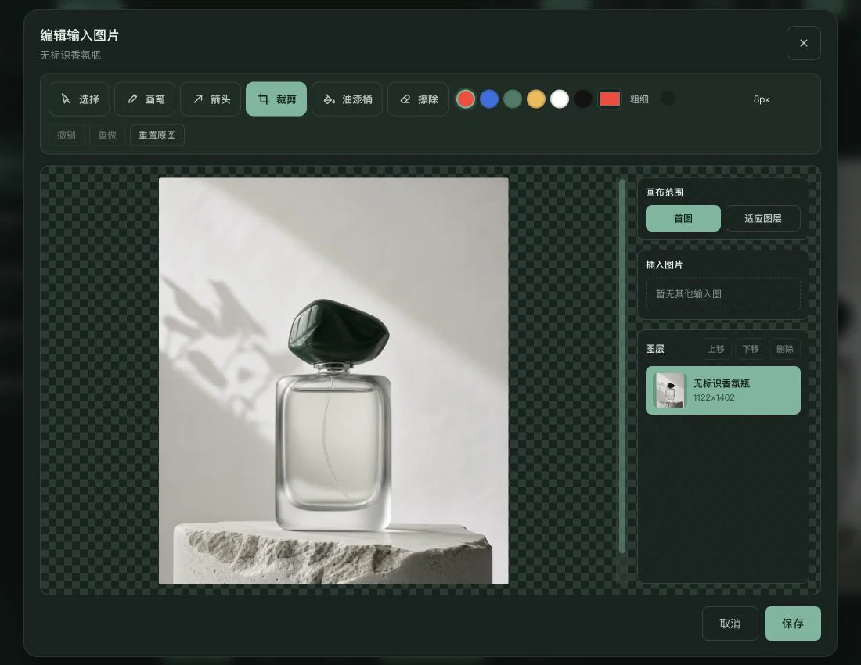Click the 粗细 thickness slider handle
This screenshot has width=861, height=665.
click(x=668, y=99)
